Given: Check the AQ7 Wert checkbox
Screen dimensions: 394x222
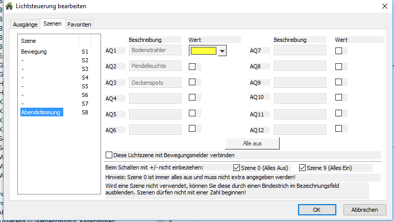Looking at the screenshot, I should coord(338,51).
